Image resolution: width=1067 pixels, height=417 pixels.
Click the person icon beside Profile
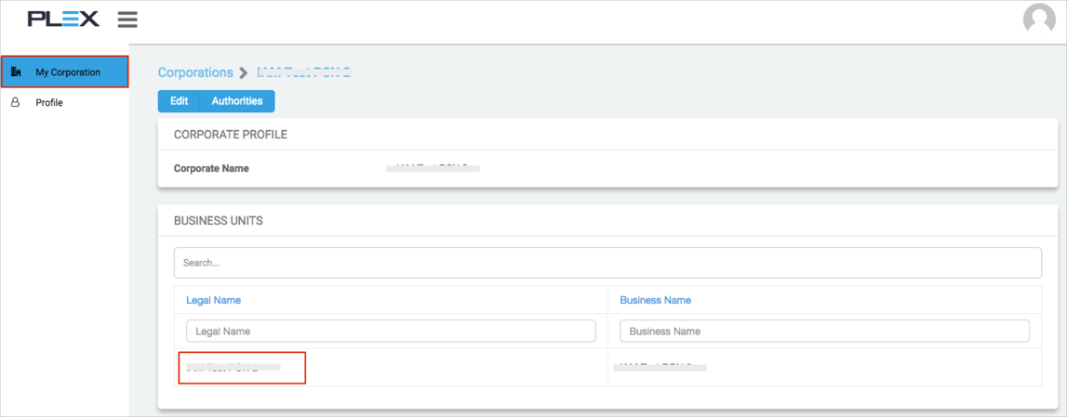(x=15, y=102)
